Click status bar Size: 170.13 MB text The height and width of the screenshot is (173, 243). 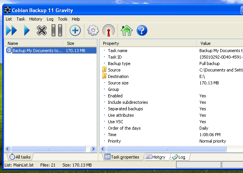(77, 165)
